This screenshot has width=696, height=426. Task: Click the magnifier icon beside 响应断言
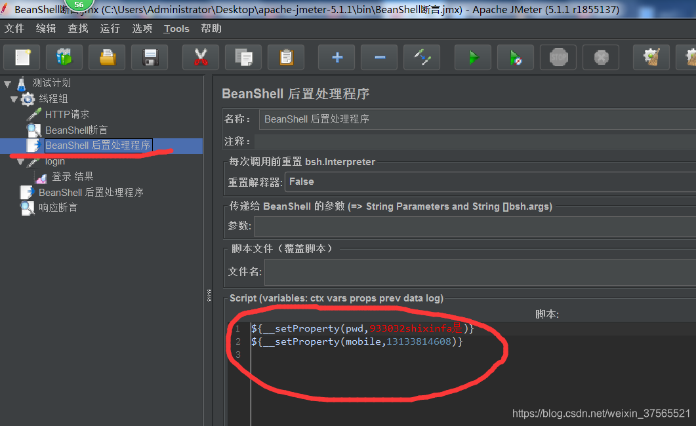pos(27,208)
